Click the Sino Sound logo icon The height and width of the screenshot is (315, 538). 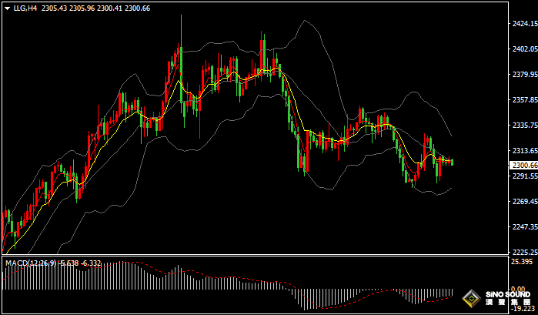(x=469, y=298)
